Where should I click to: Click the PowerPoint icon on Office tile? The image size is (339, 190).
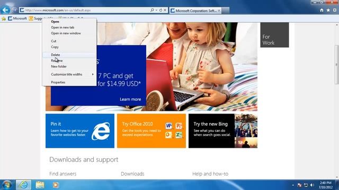coord(179,126)
